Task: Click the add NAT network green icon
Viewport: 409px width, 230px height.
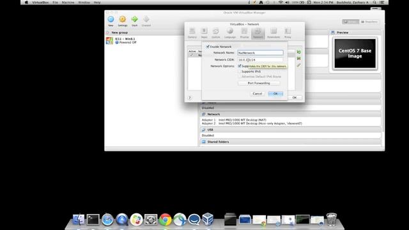Action: tap(298, 52)
